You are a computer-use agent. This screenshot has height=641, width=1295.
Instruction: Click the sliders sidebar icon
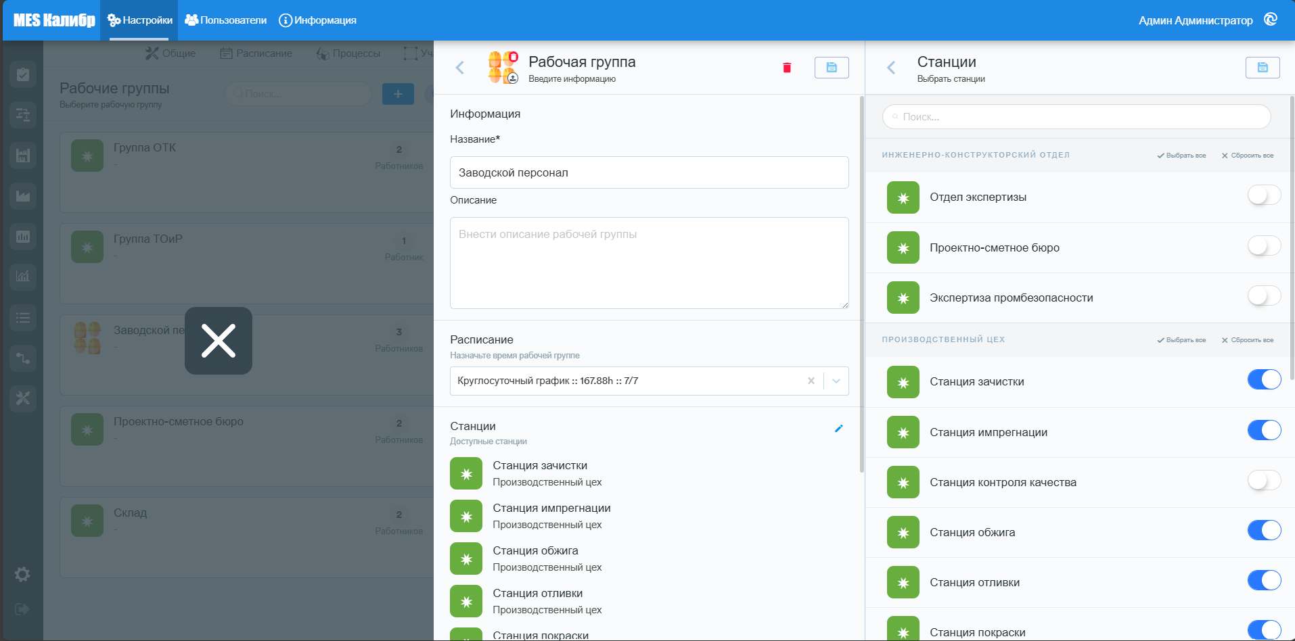click(x=23, y=115)
